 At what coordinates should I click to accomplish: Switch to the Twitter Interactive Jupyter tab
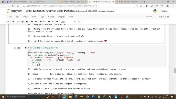(x=129, y=2)
